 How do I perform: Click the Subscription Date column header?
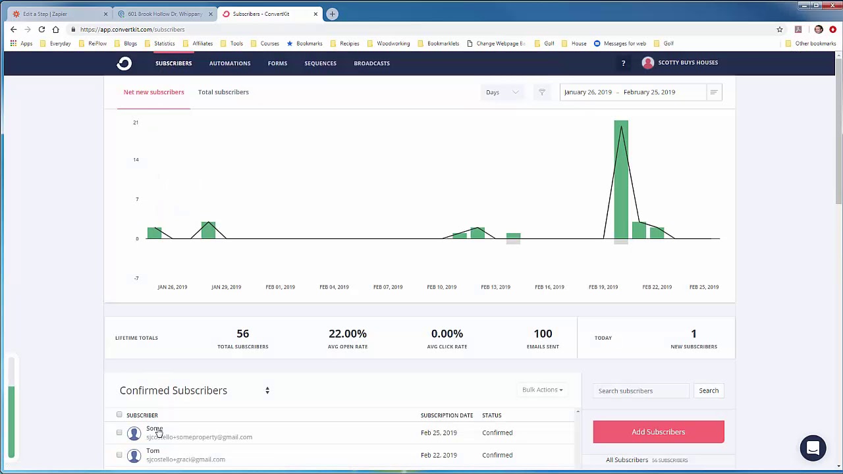click(447, 415)
